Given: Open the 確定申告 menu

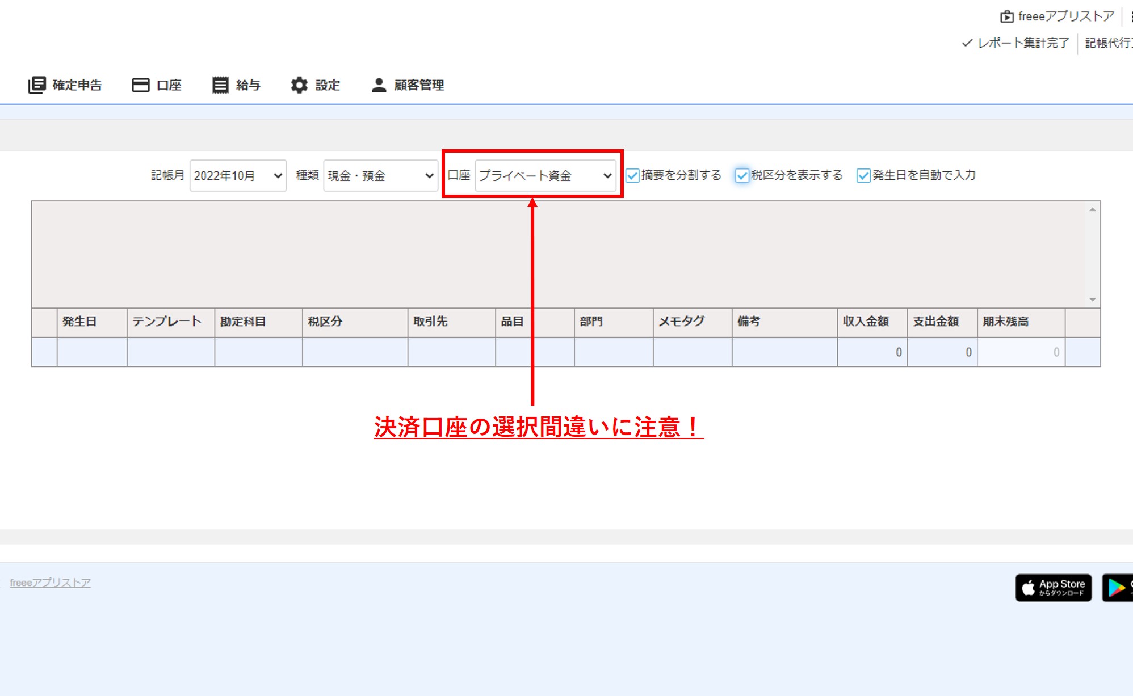Looking at the screenshot, I should 65,85.
